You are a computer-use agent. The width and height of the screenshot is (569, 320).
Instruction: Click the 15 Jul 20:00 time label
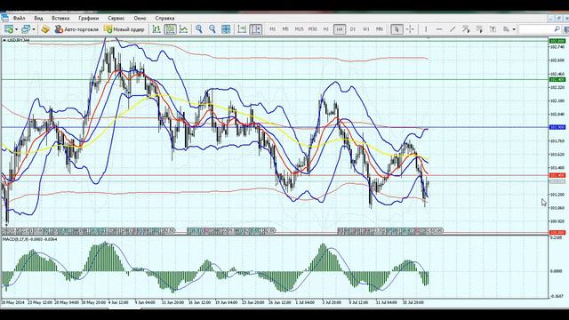413,302
